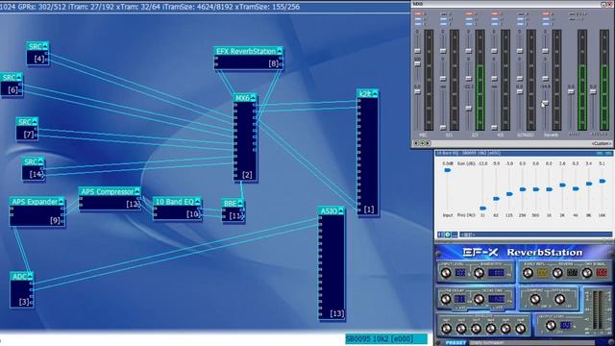Click first small icon in MX6 window footer
This screenshot has height=346, width=615.
[x=417, y=143]
